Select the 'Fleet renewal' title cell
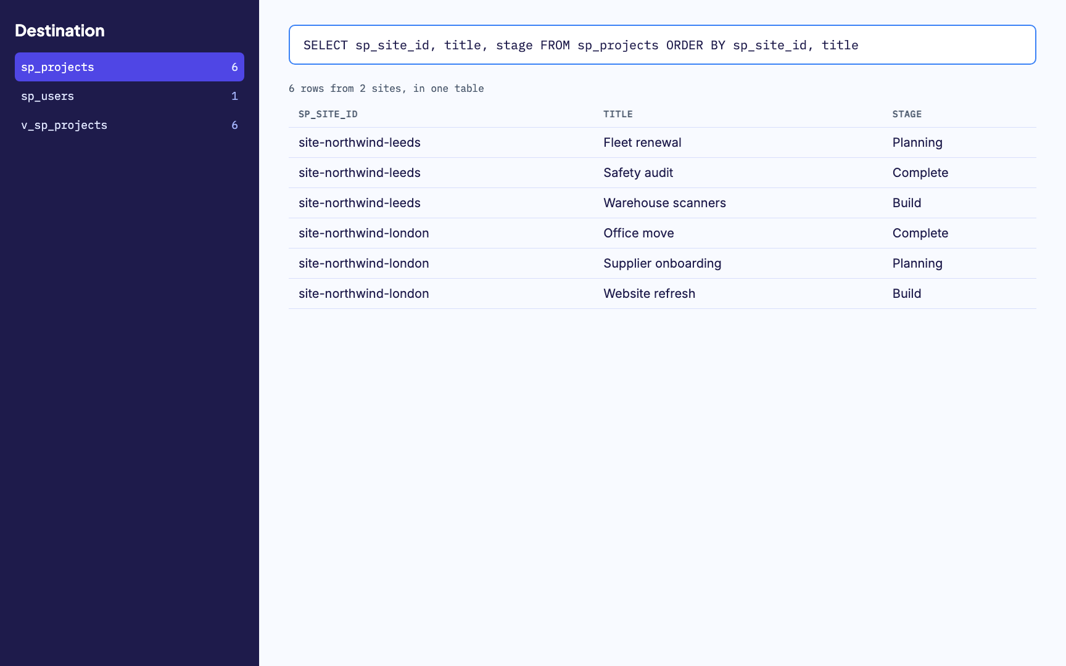This screenshot has height=666, width=1066. [642, 142]
